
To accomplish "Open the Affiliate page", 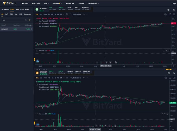I will pos(81,3).
